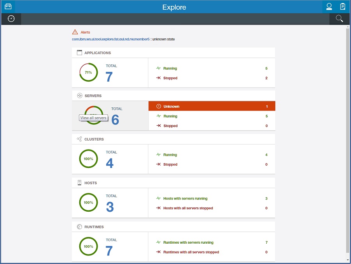The width and height of the screenshot is (351, 264).
Task: View running applications row
Action: point(212,68)
